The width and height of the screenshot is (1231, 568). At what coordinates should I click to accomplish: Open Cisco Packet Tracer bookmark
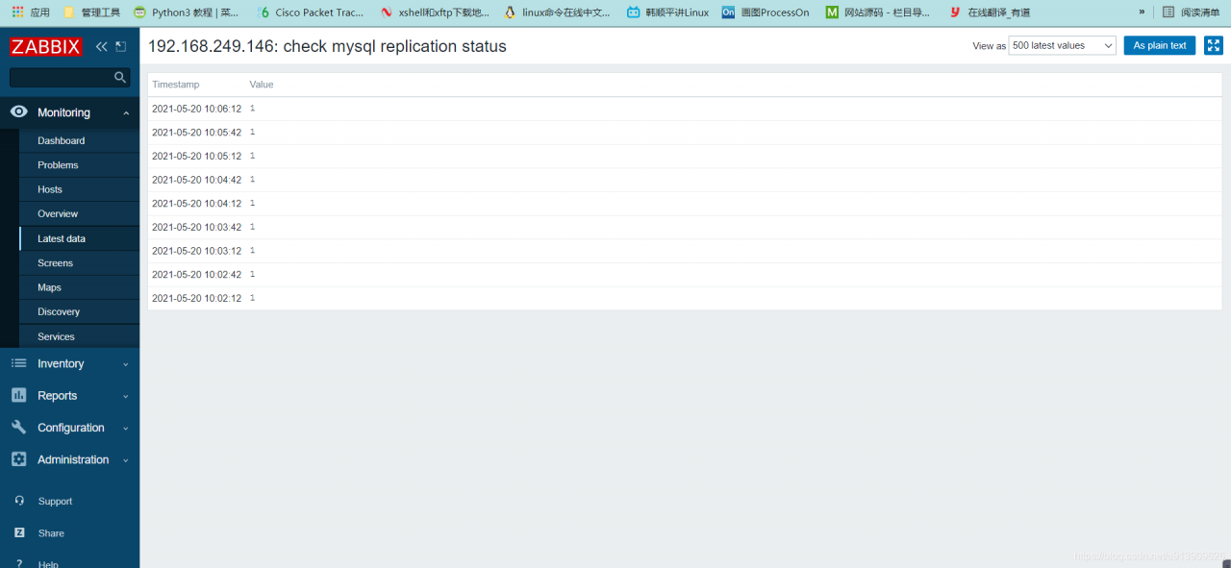[311, 12]
